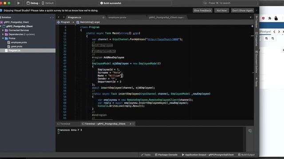Switch to the employee.proto editor tab

point(117,18)
